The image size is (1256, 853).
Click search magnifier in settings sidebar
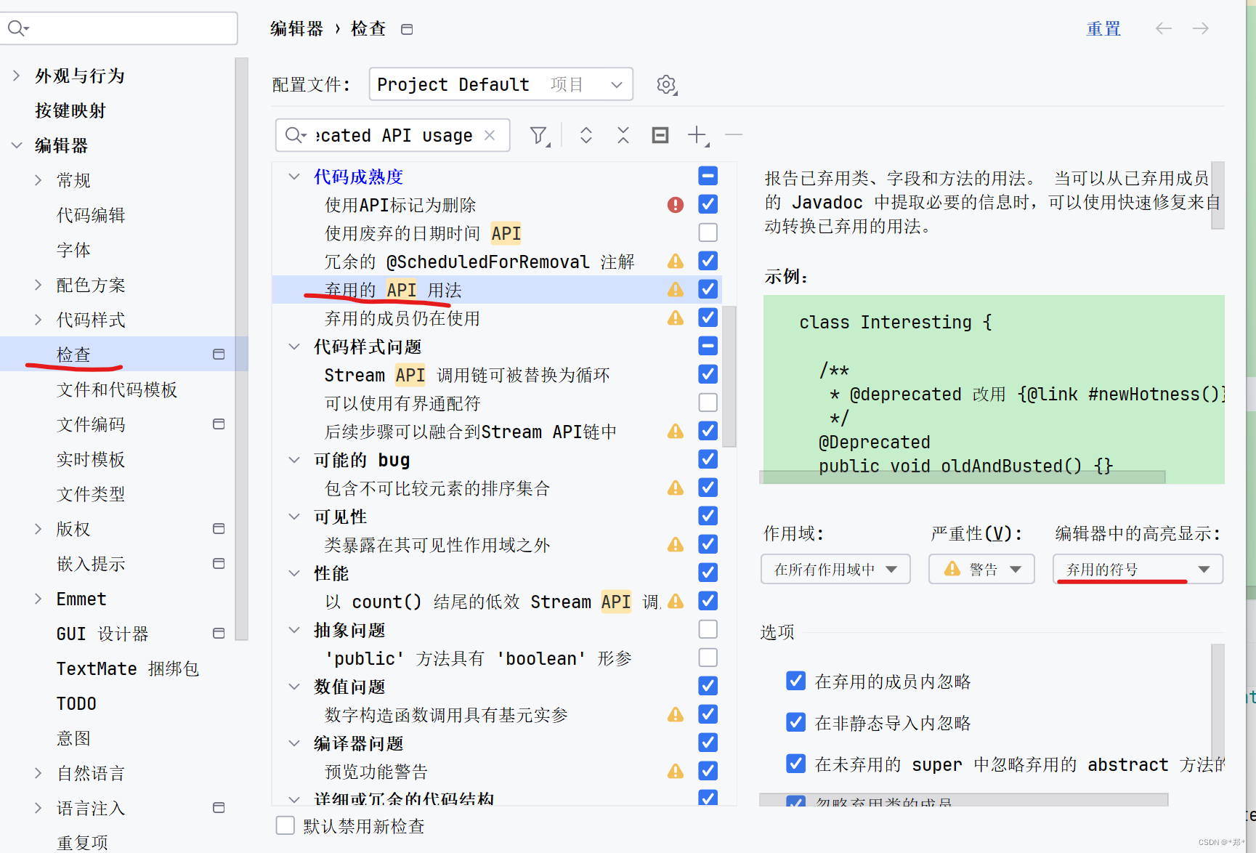point(17,28)
